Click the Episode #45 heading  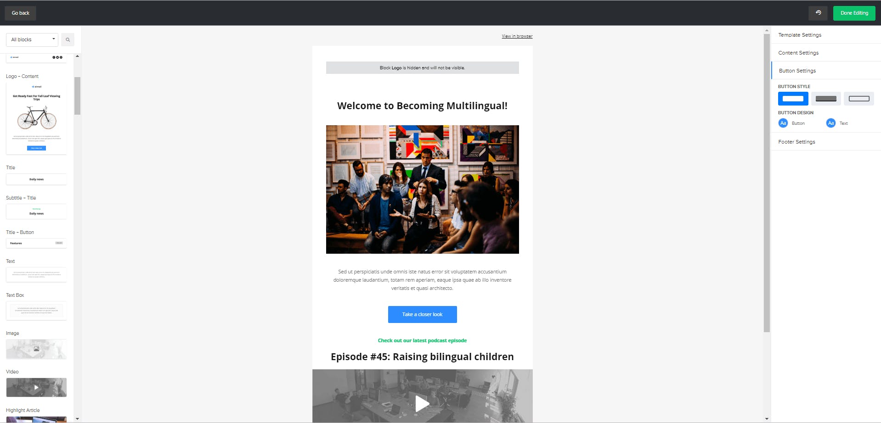coord(422,356)
